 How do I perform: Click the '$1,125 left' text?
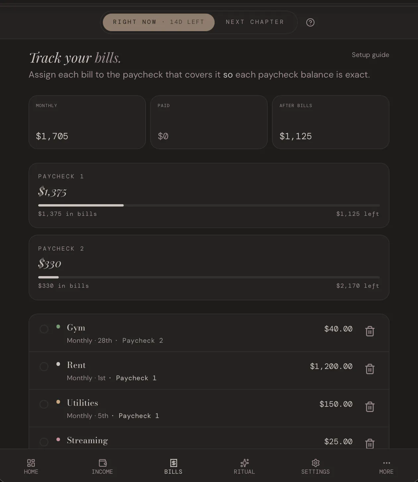[x=358, y=214]
